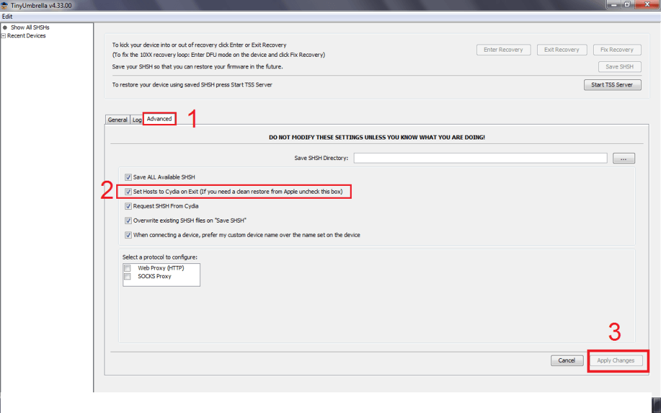Browse for SHSH directory with ellipsis button
661x413 pixels.
[624, 159]
